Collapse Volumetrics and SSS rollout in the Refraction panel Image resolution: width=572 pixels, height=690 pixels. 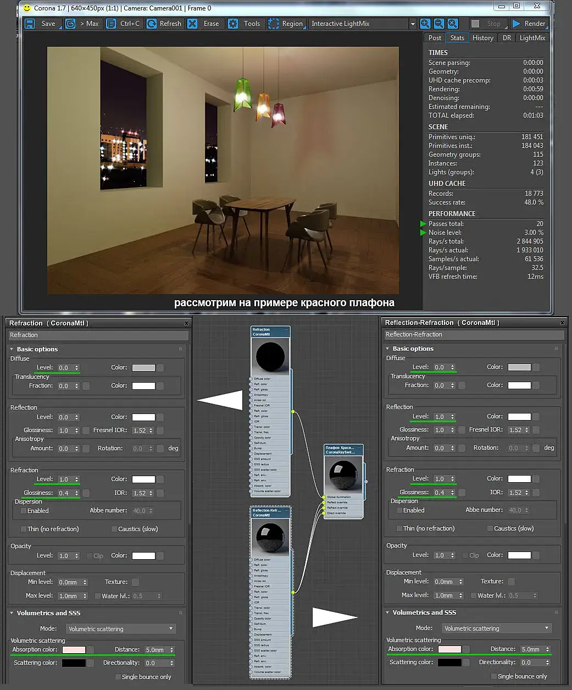[x=12, y=613]
